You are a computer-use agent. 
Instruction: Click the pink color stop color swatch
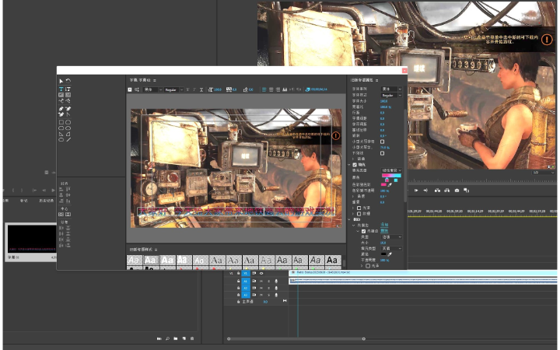[383, 184]
